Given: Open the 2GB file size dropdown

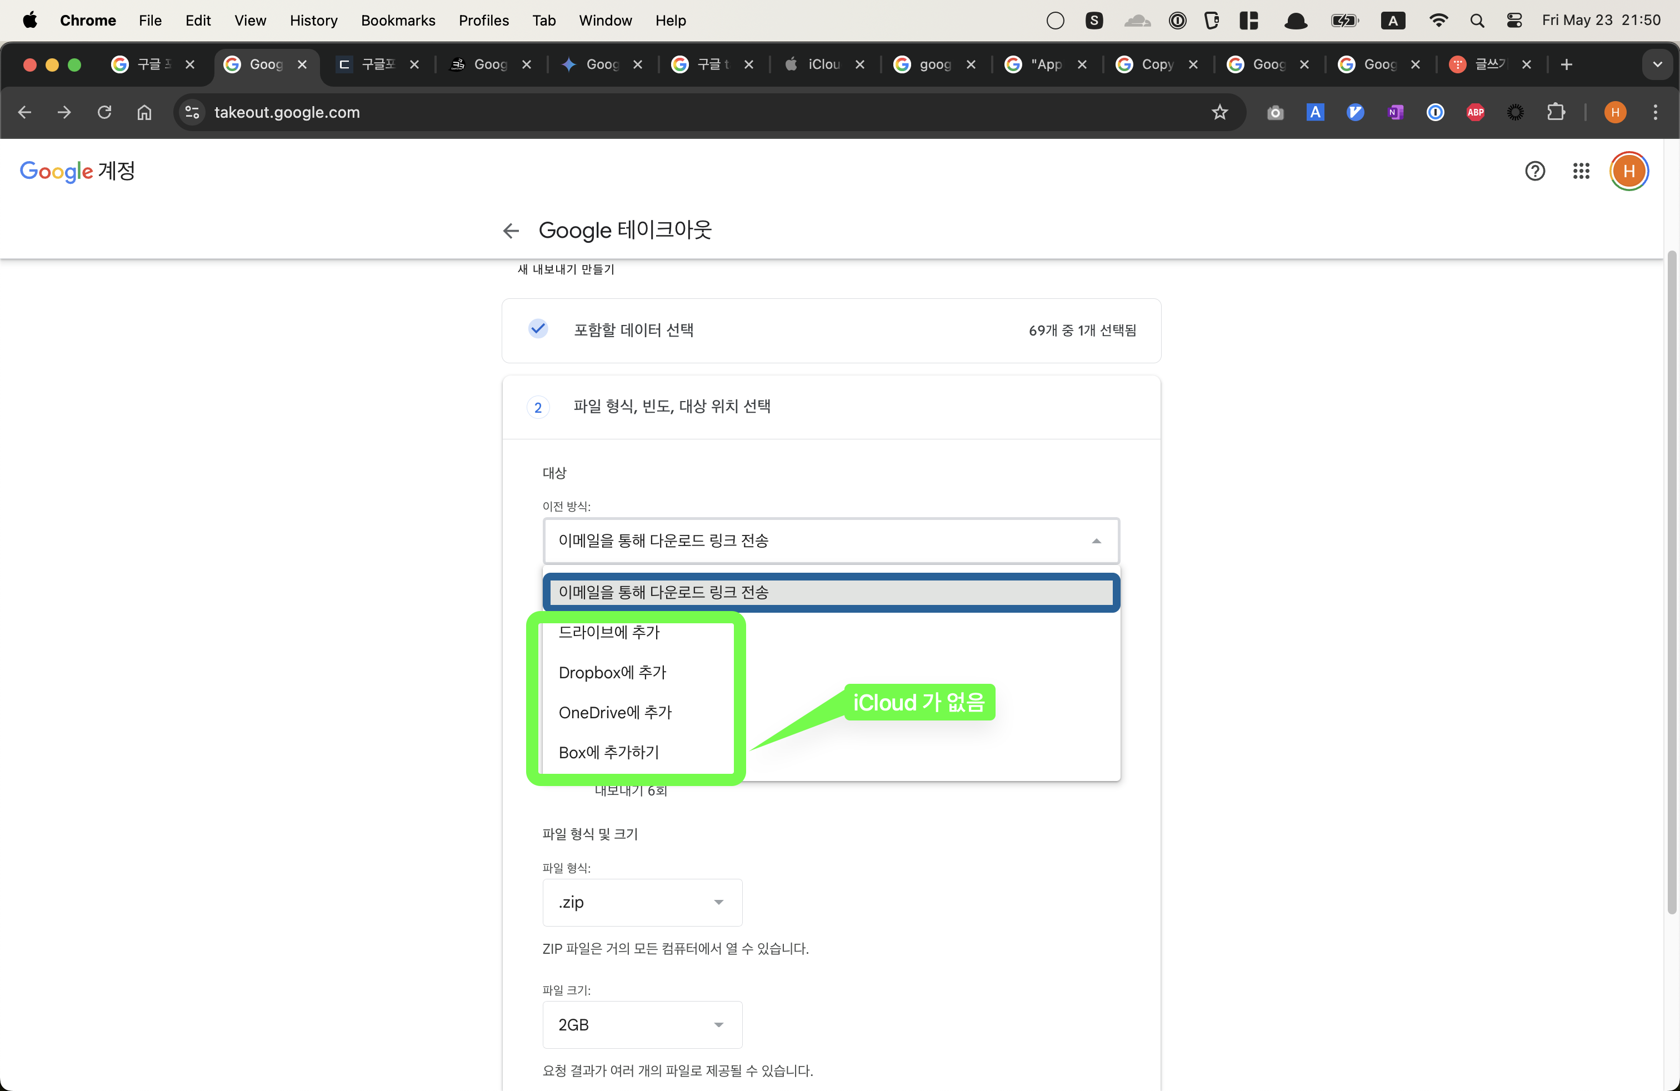Looking at the screenshot, I should pos(642,1024).
